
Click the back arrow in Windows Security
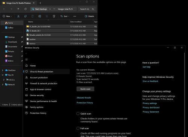coord(26,54)
